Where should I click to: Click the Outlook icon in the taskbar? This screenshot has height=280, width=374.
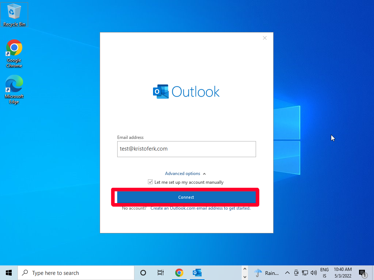click(x=197, y=273)
